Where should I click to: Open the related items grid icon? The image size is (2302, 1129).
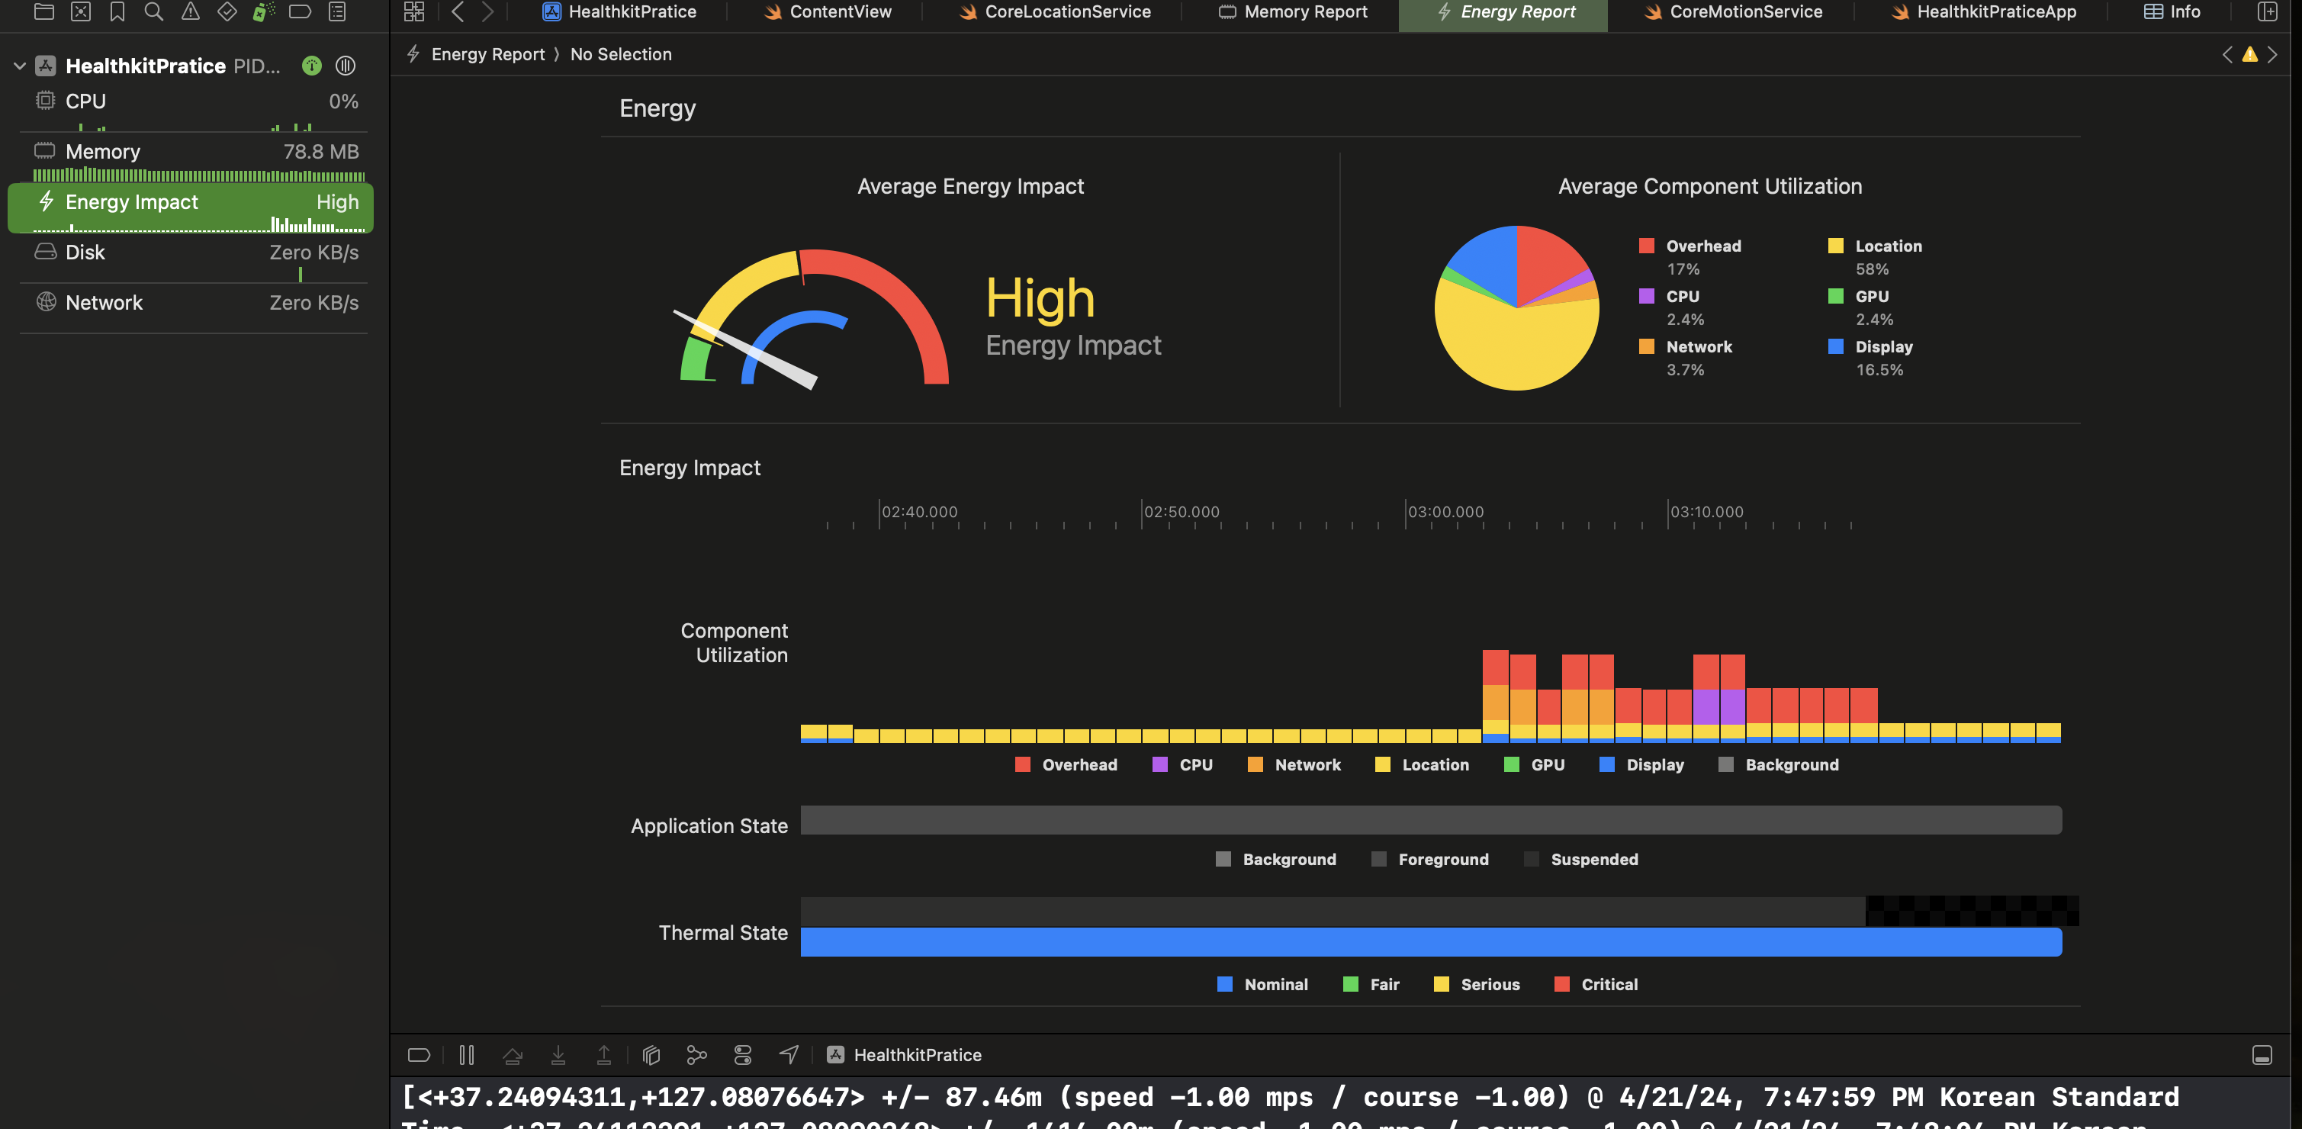[x=413, y=11]
